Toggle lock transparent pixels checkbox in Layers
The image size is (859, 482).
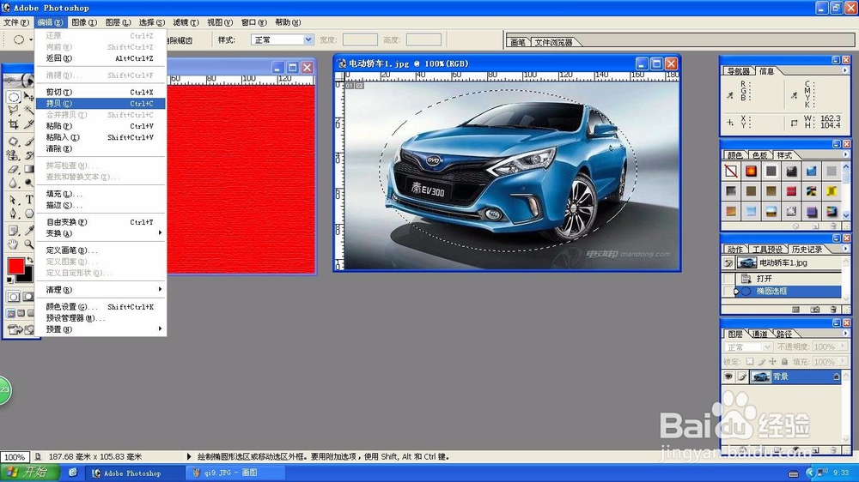click(x=750, y=362)
